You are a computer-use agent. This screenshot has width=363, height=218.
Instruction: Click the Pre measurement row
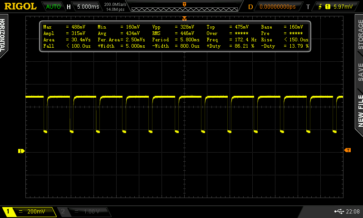(282, 33)
